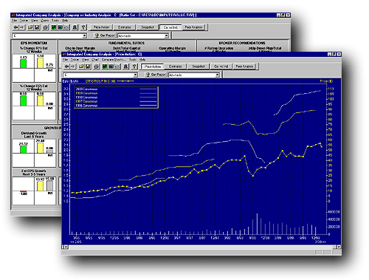Click the 1996 Consensus legend line swatch
This screenshot has height=280, width=369.
[x=148, y=106]
